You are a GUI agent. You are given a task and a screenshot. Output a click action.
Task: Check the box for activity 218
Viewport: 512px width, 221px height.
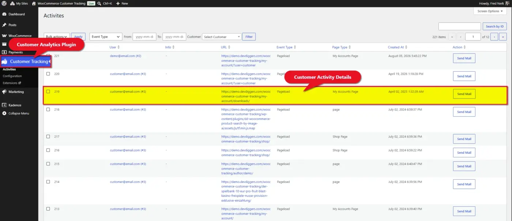[x=48, y=109]
